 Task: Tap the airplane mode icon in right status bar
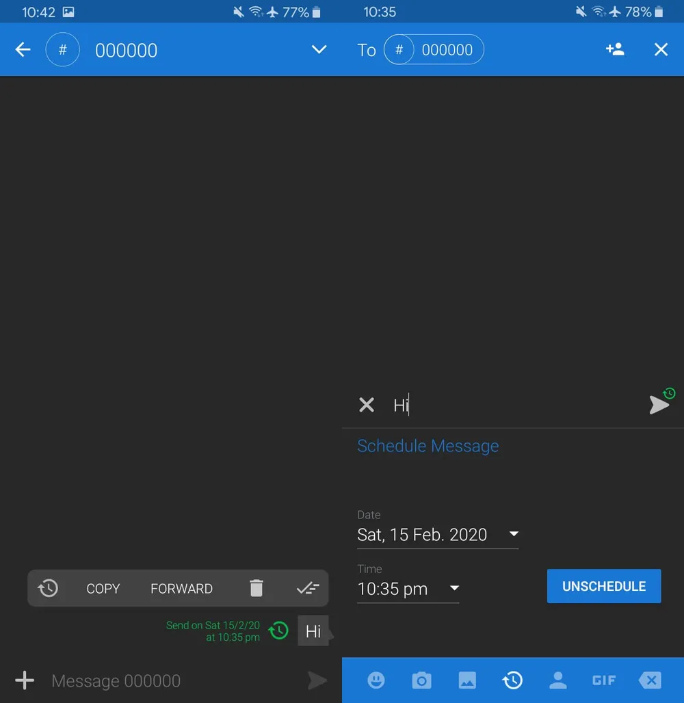pos(615,12)
